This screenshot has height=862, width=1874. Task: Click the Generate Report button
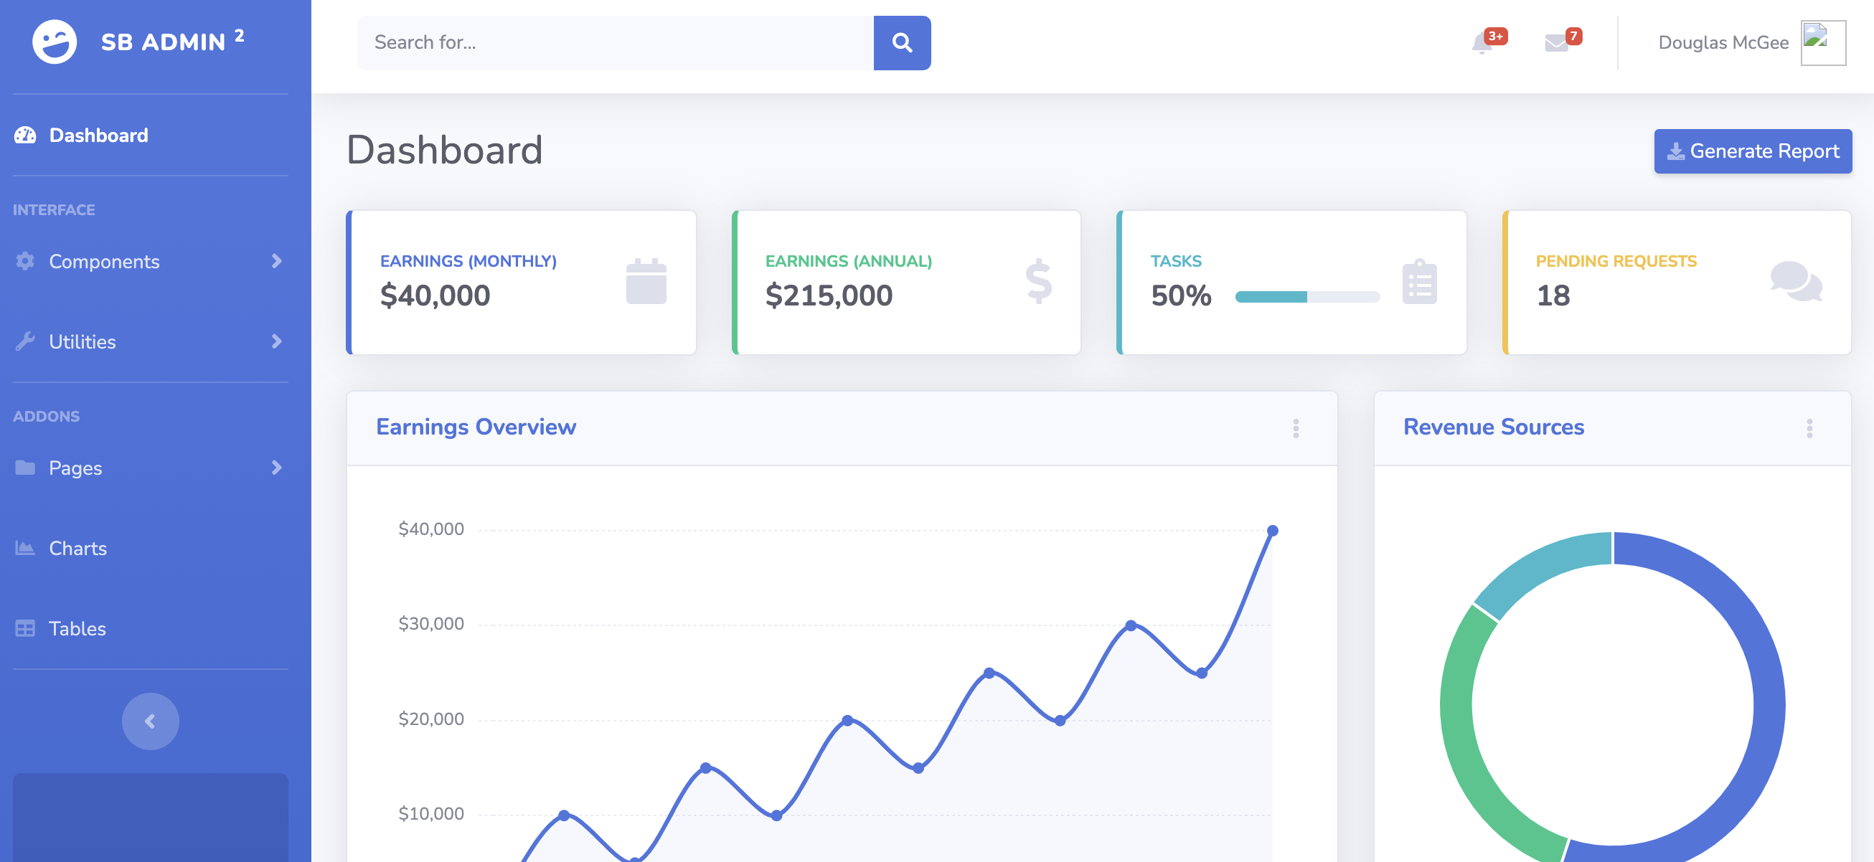point(1752,151)
